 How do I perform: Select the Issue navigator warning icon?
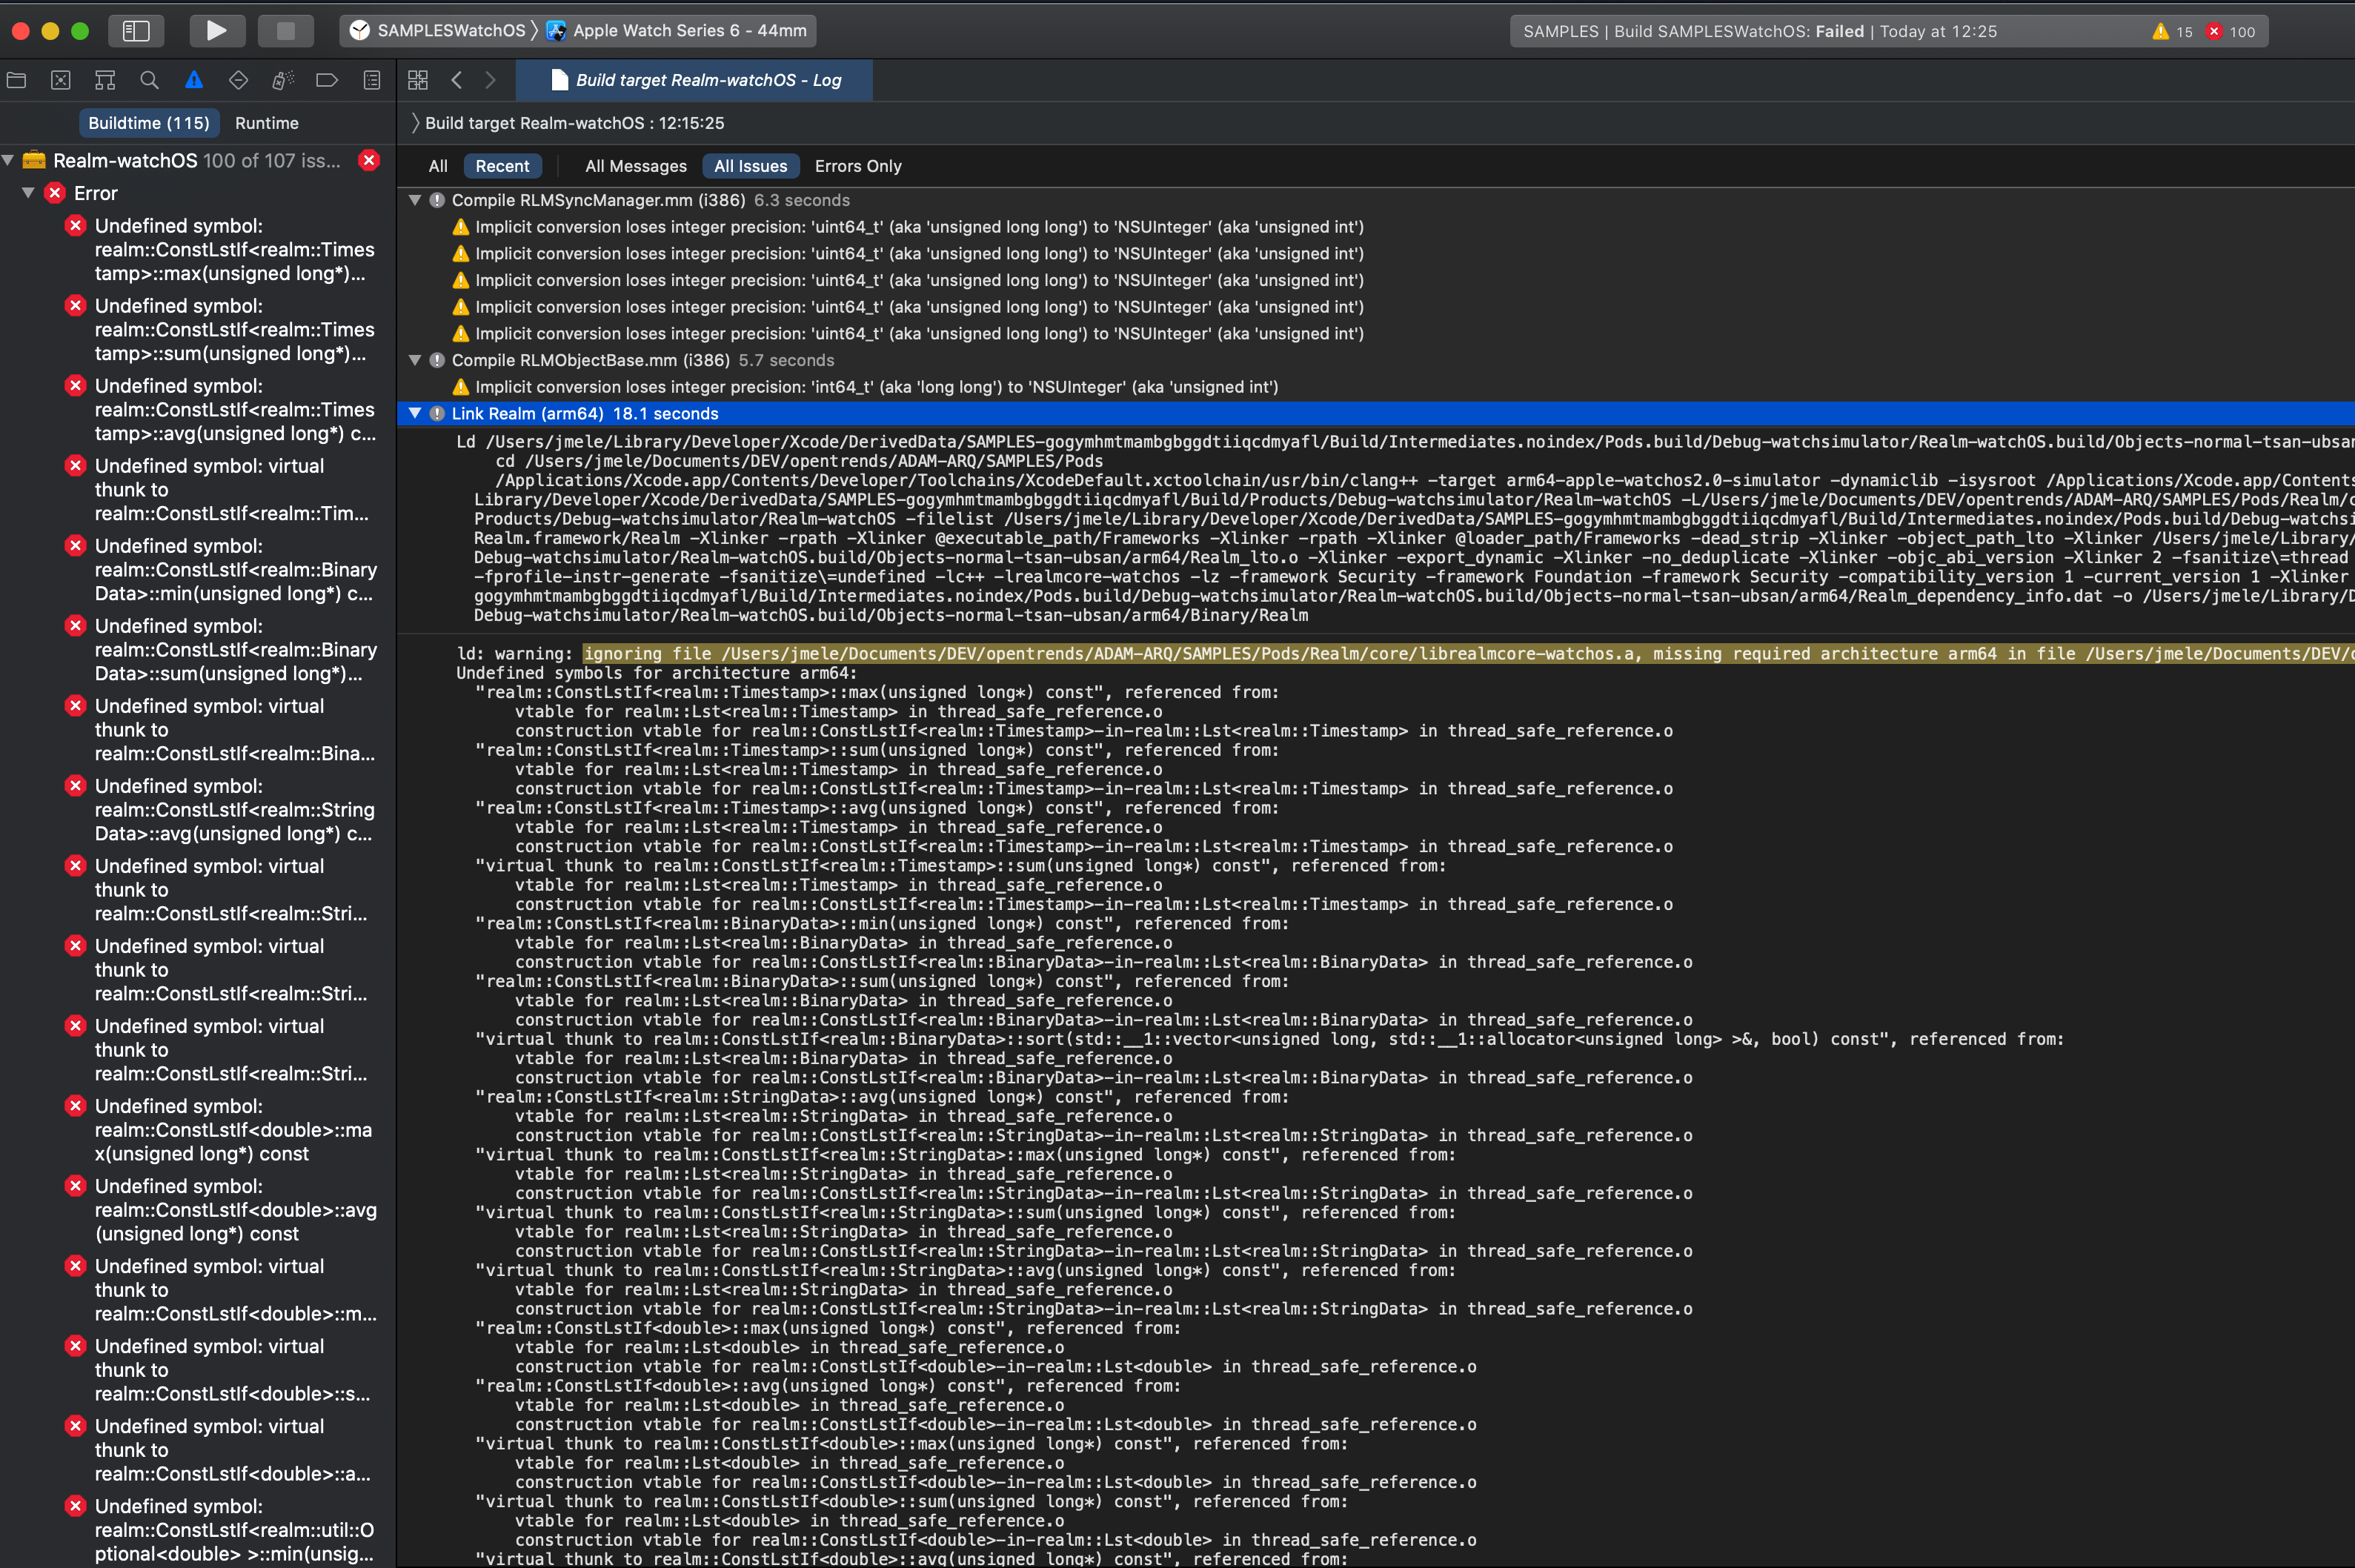click(194, 81)
